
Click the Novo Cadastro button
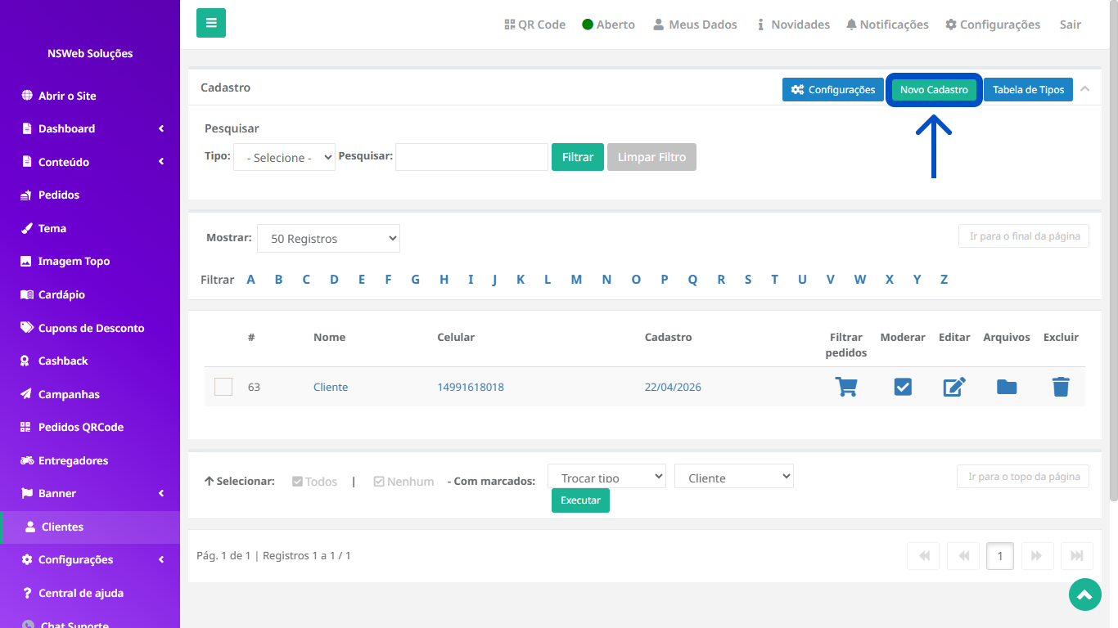click(934, 90)
